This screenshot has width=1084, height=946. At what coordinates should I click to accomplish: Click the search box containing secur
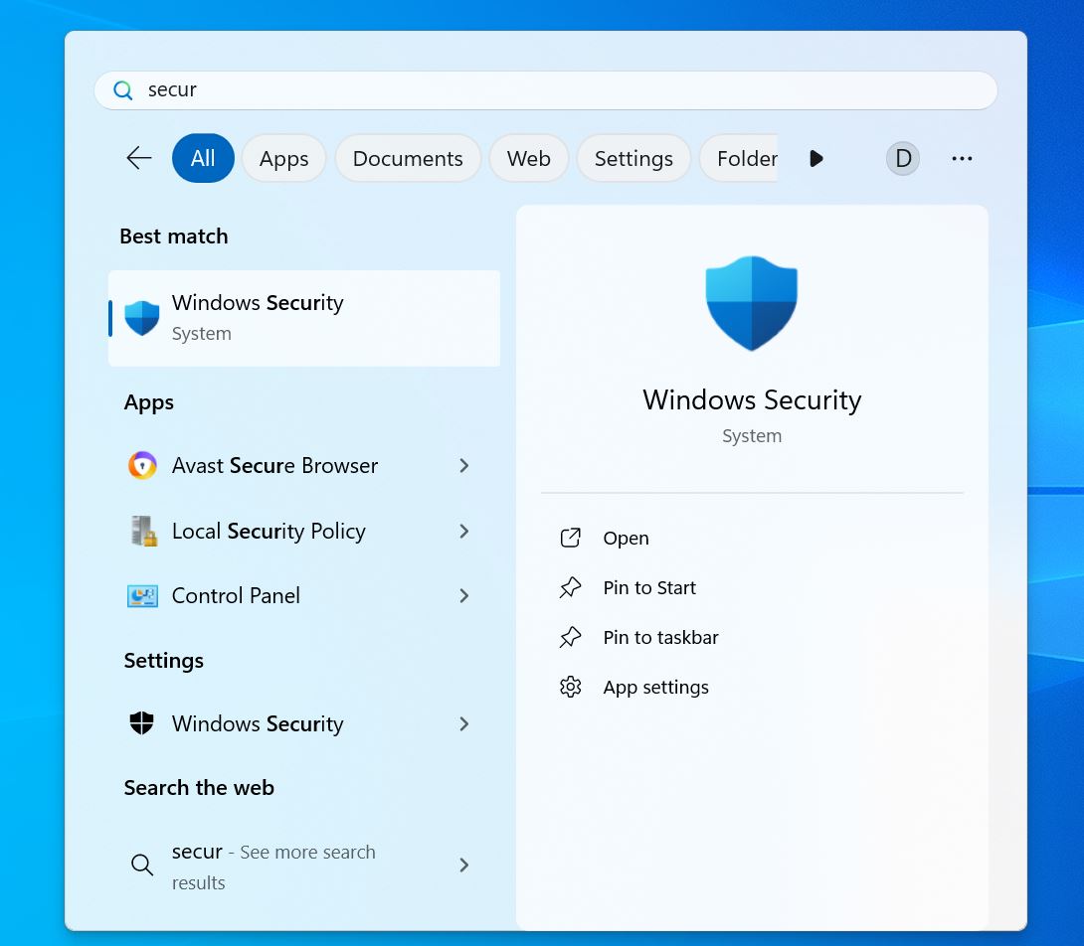[x=545, y=89]
